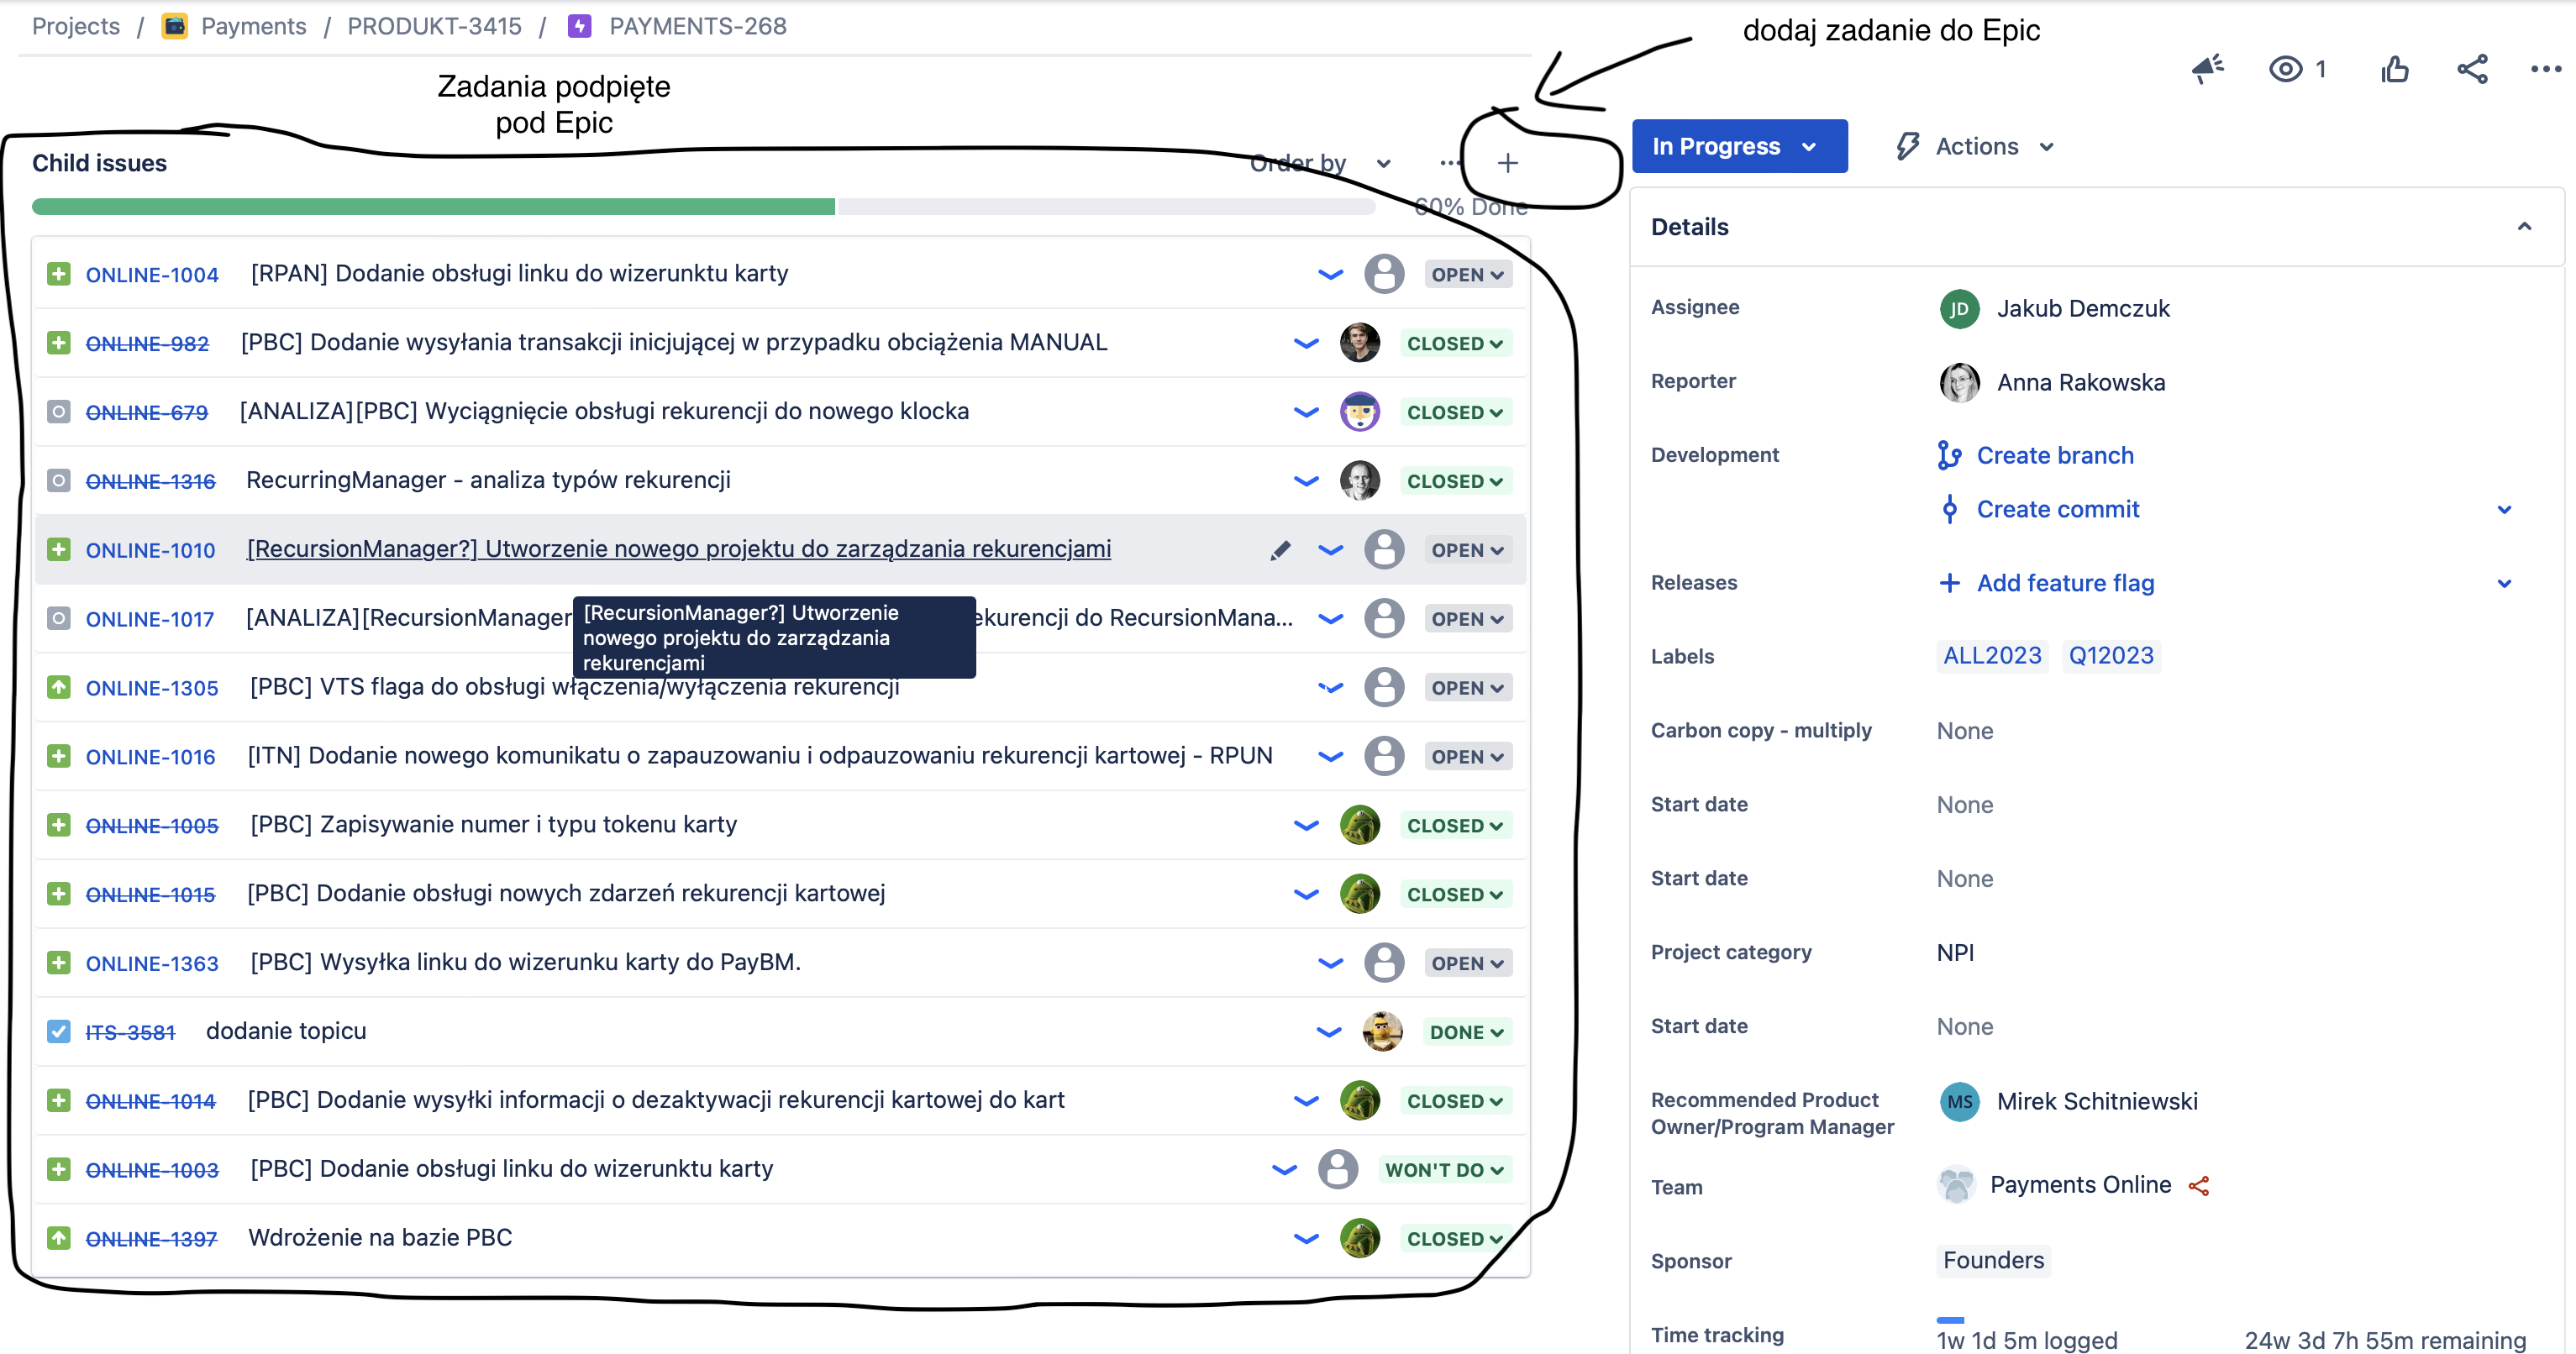Click the thumbs-up vote icon

pyautogui.click(x=2394, y=69)
